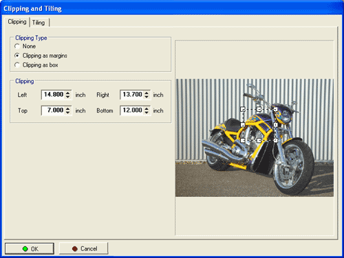Screen dimensions: 344x258
Task: Increase the Top clipping value
Action: coord(68,108)
